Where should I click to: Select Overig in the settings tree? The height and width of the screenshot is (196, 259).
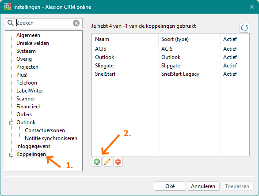(24, 59)
